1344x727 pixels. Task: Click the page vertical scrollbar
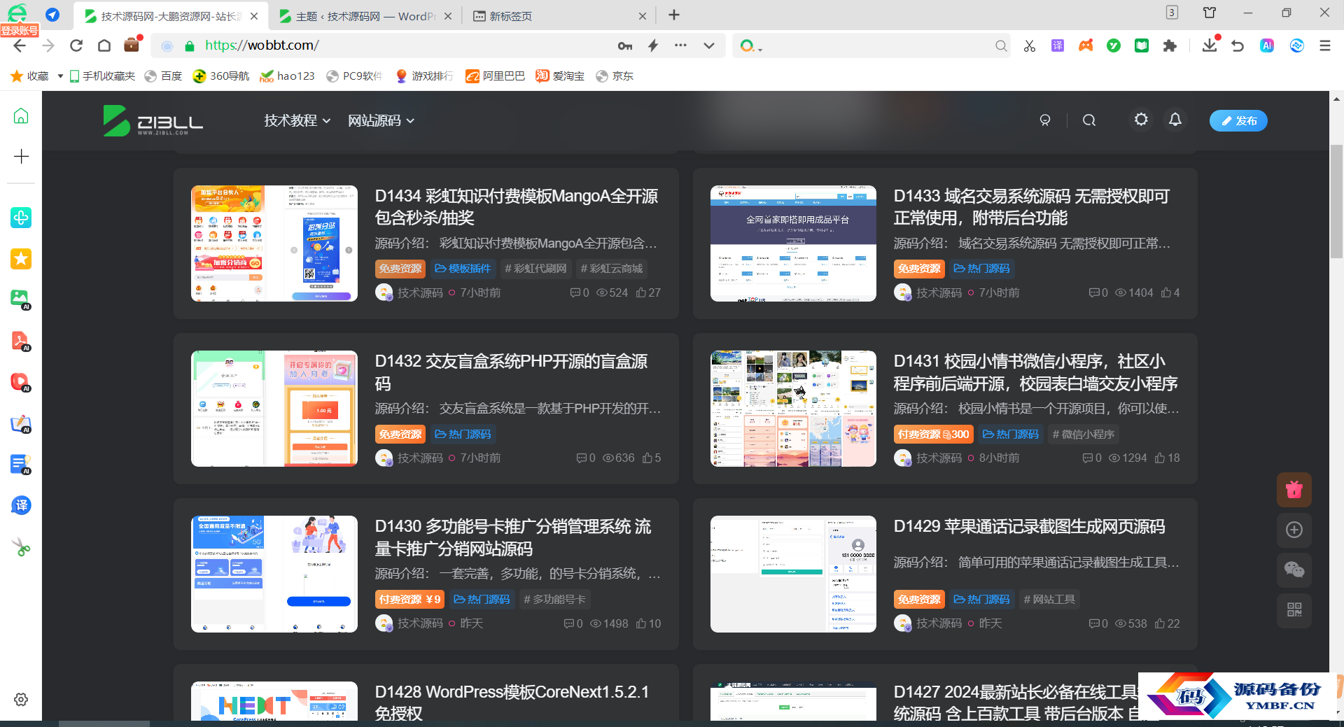[x=1336, y=202]
